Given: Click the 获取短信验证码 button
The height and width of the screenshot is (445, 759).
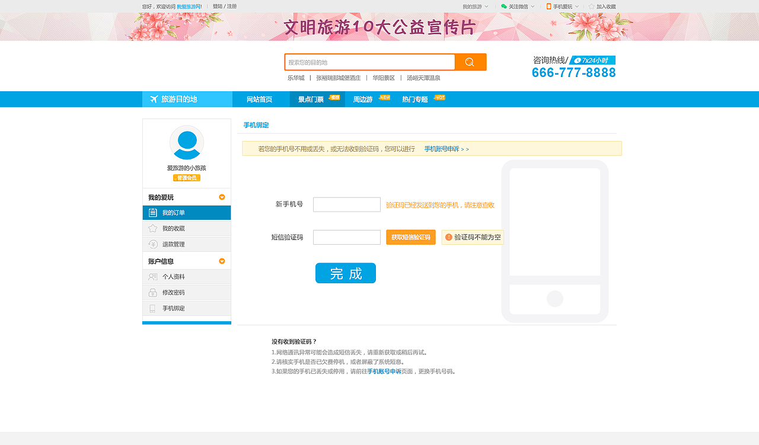Looking at the screenshot, I should click(x=411, y=237).
